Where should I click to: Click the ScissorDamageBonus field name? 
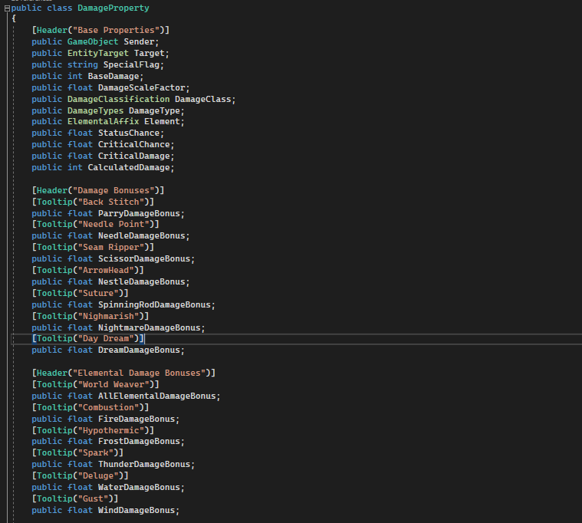coord(144,258)
